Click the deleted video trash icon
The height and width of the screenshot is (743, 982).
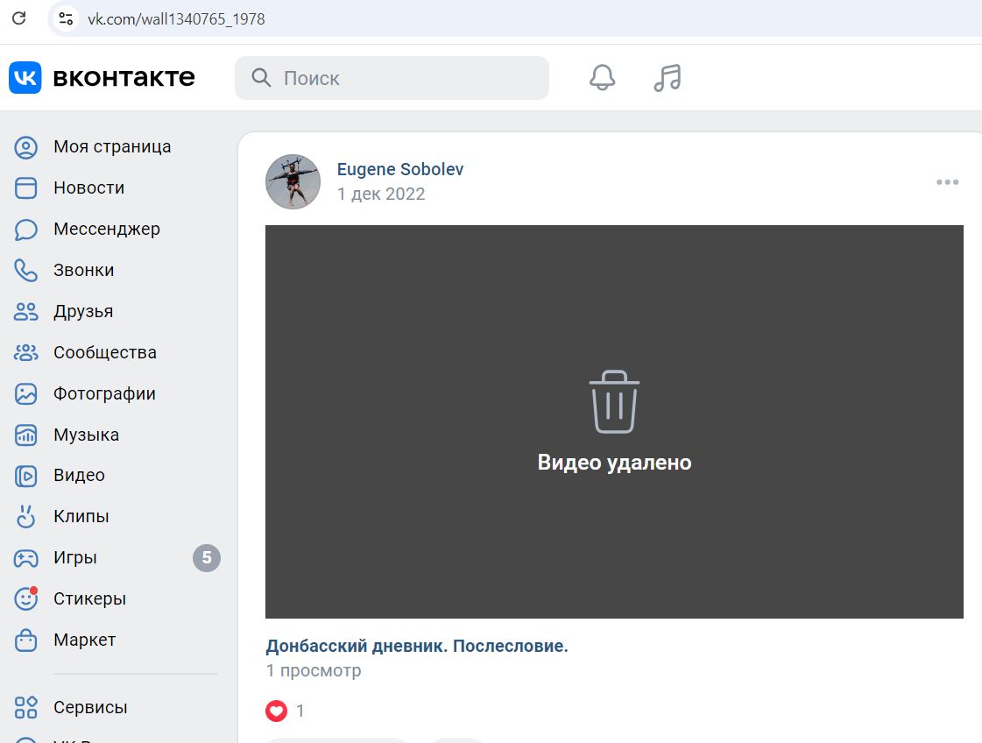pos(614,401)
